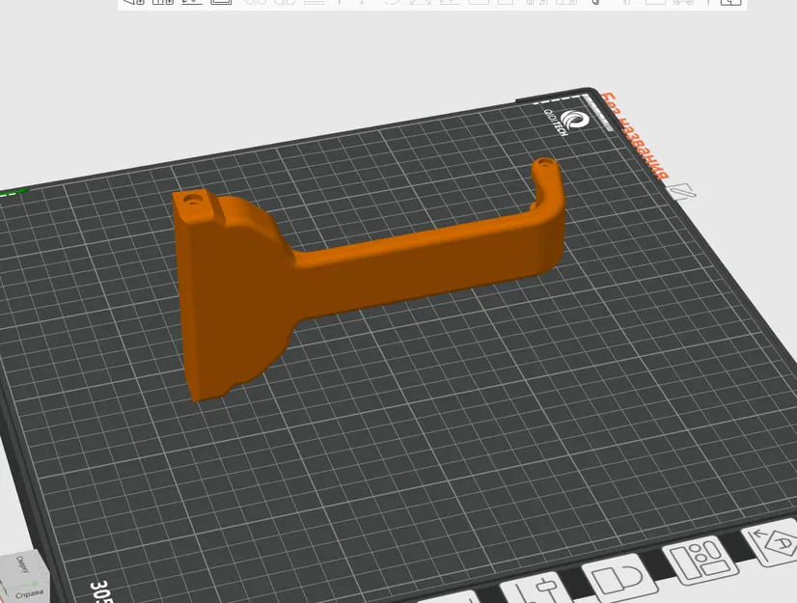
Task: Click the plate name 'Без названия'
Action: click(634, 136)
